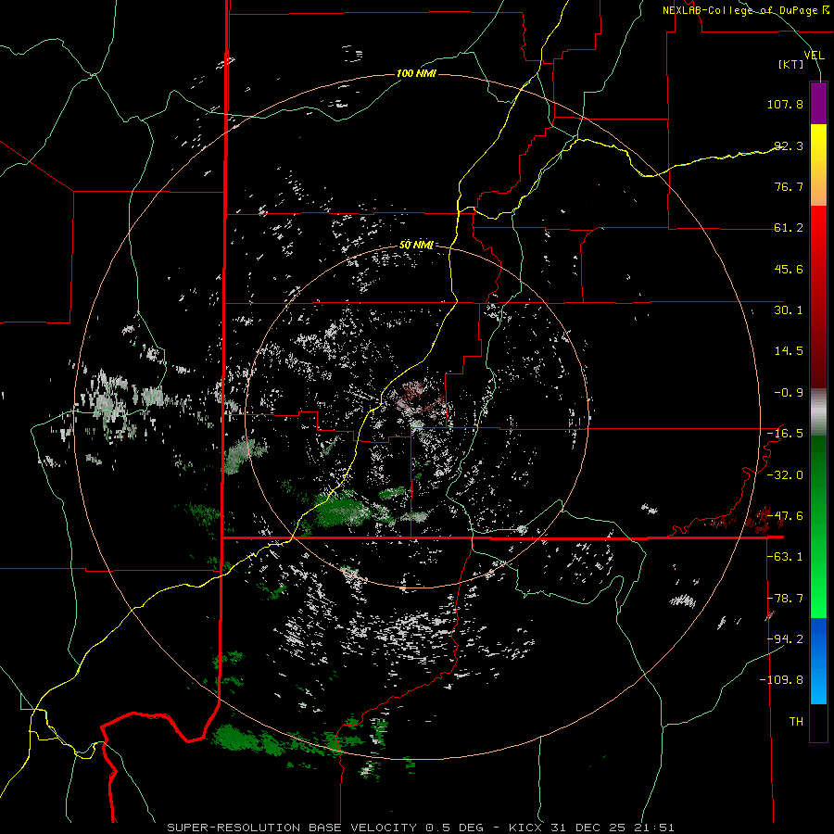Click the 30.1 velocity scale value

click(x=789, y=310)
